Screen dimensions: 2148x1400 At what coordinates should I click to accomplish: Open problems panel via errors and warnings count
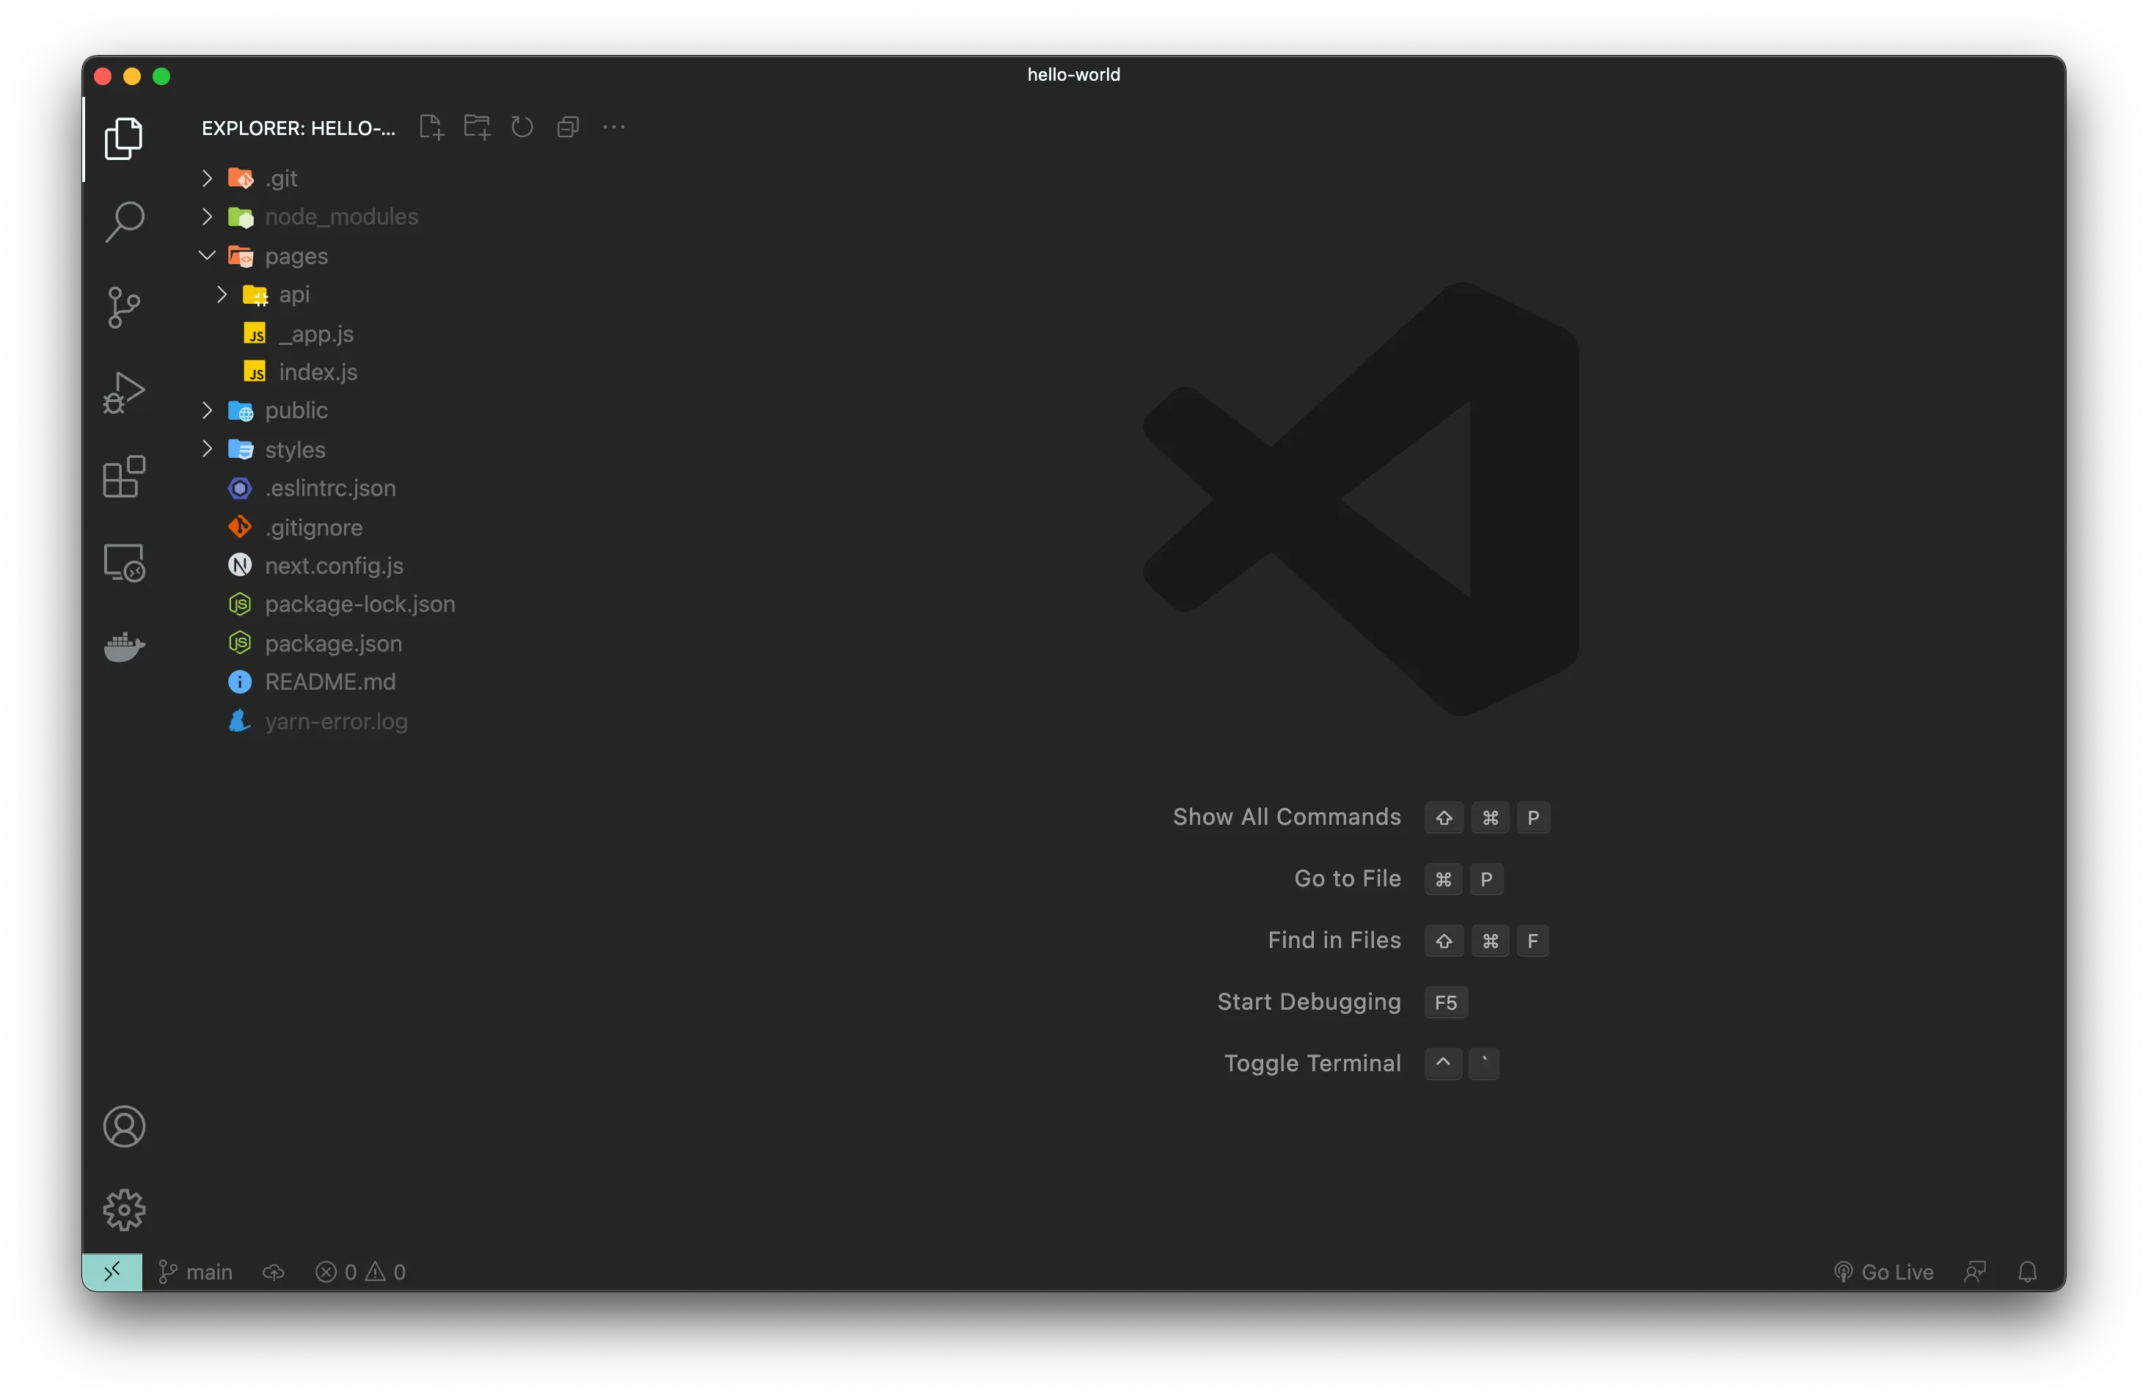tap(360, 1271)
